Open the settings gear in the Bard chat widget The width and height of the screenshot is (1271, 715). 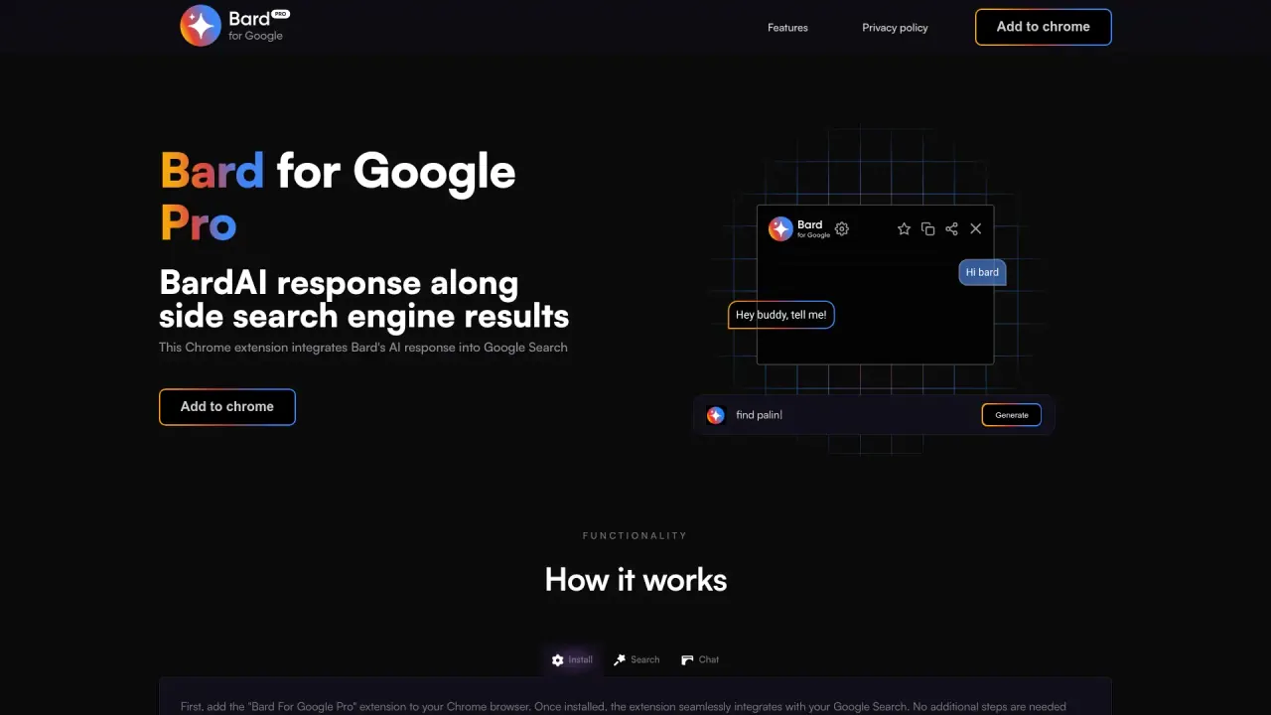coord(842,229)
